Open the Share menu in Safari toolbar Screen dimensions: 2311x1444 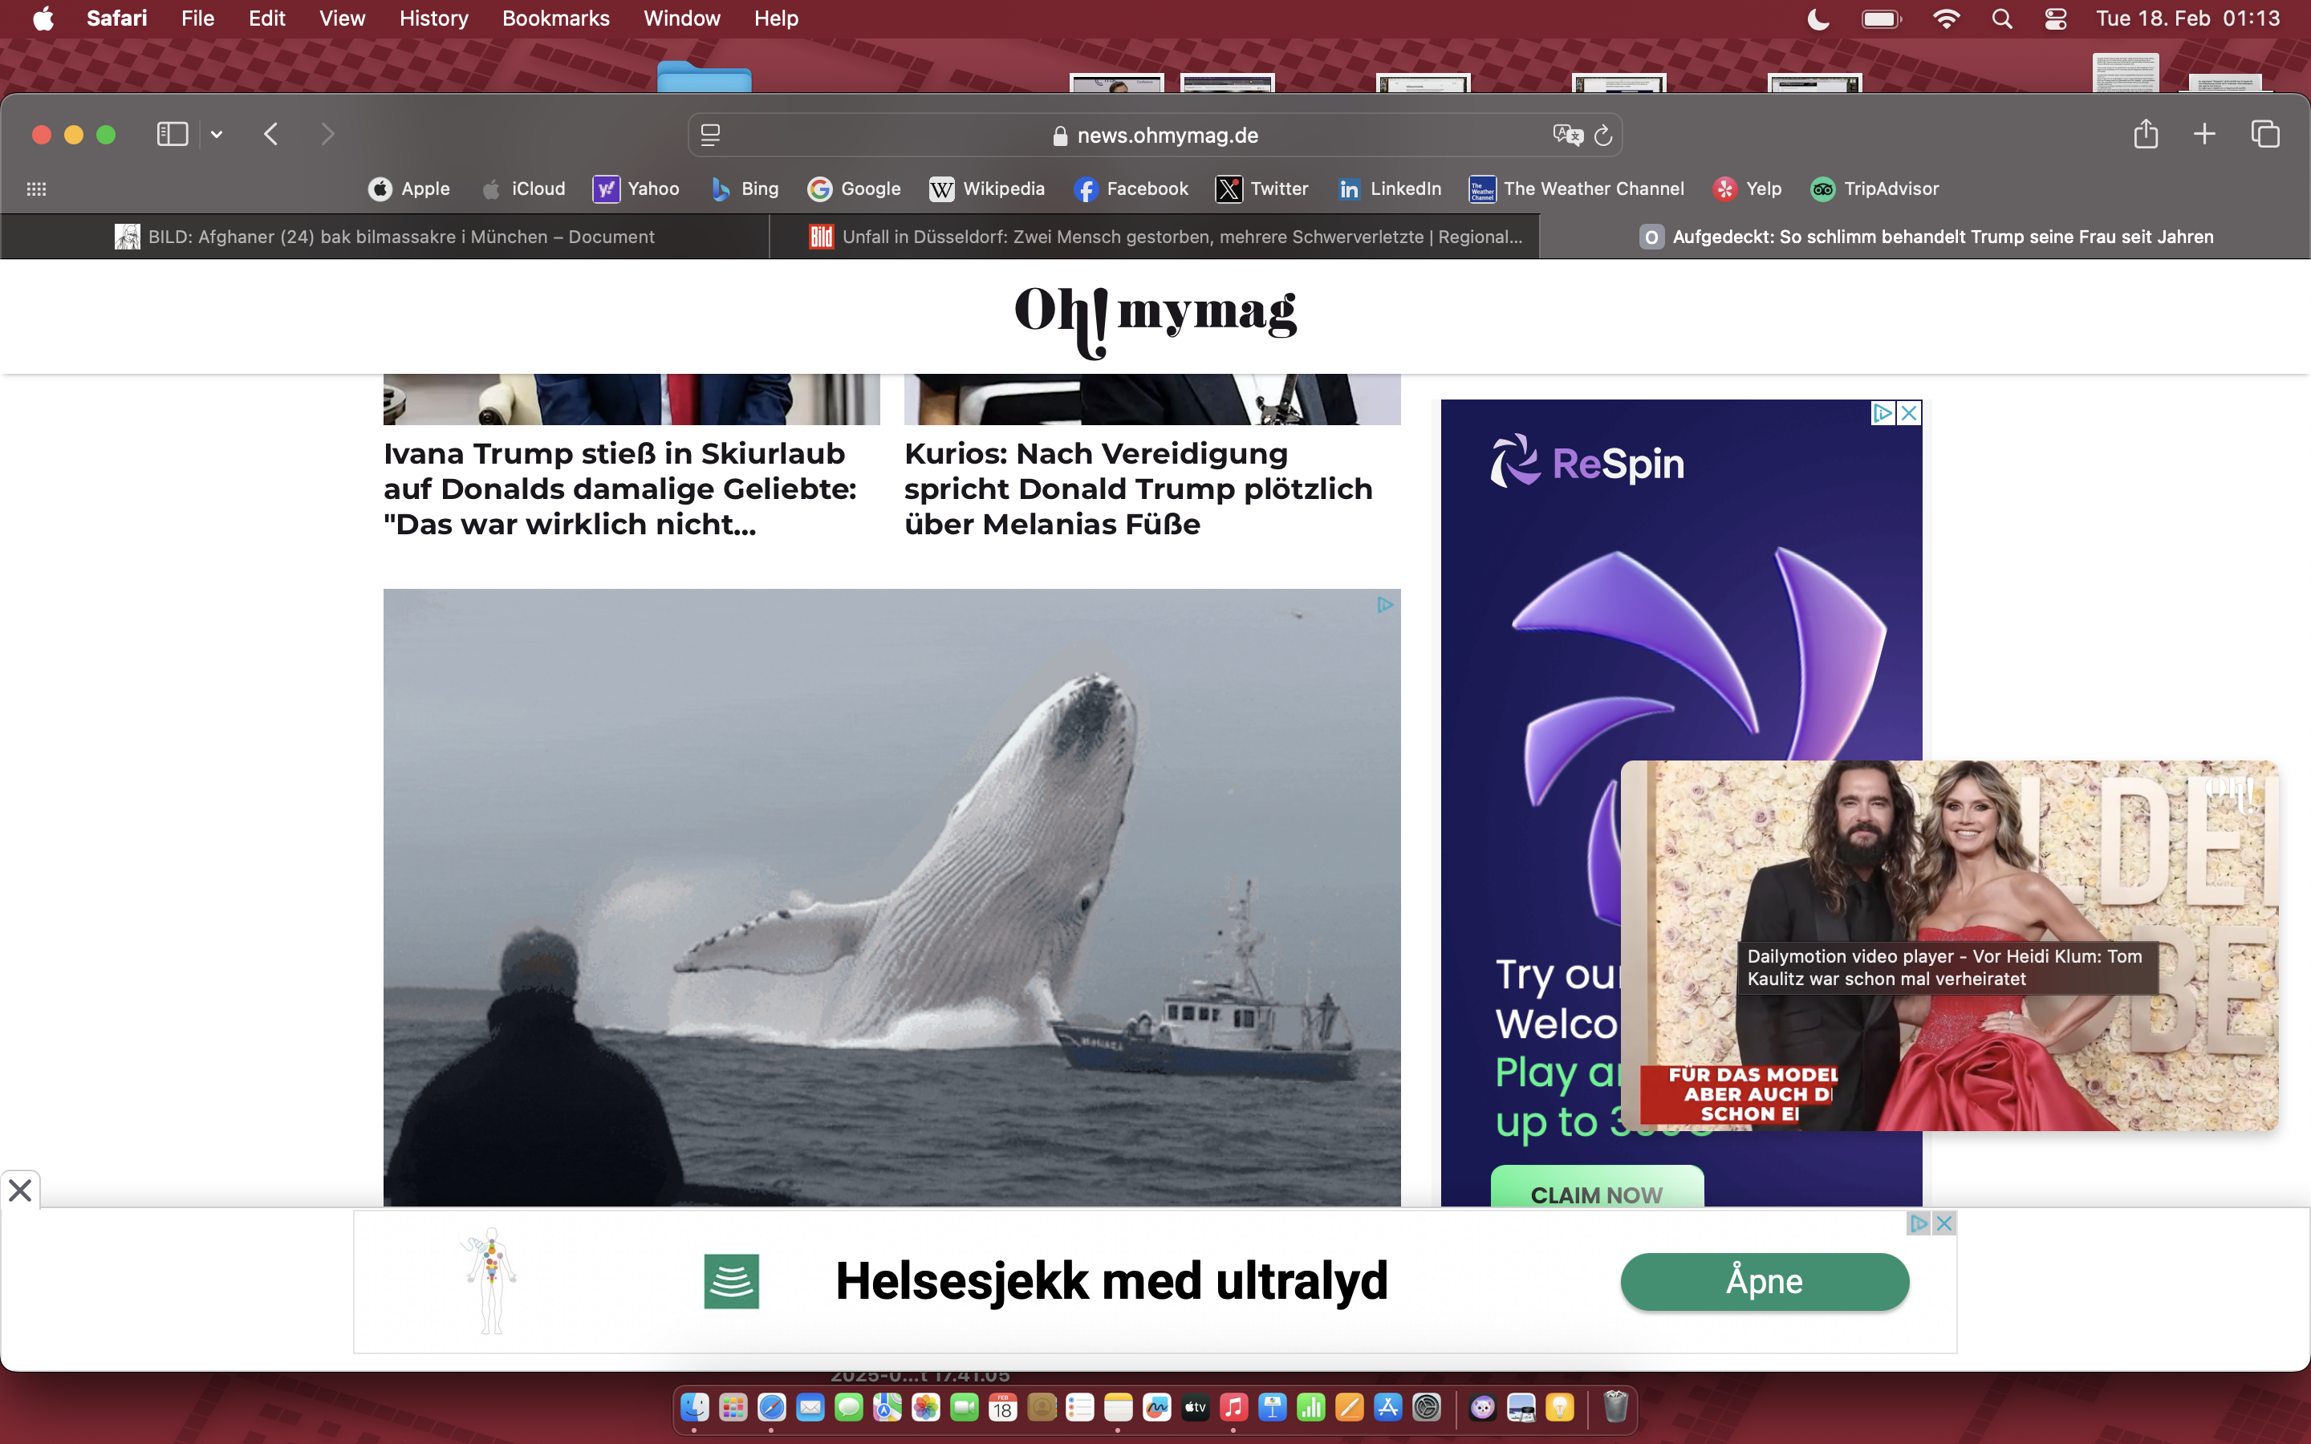[x=2146, y=134]
